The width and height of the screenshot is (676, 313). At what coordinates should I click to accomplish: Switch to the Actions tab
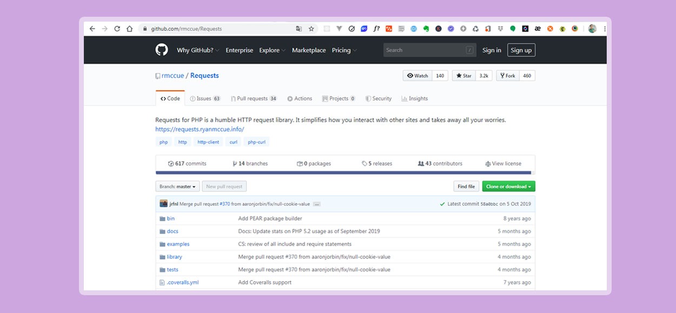point(300,98)
